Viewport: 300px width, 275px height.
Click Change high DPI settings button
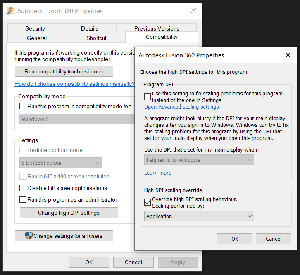[x=69, y=213]
